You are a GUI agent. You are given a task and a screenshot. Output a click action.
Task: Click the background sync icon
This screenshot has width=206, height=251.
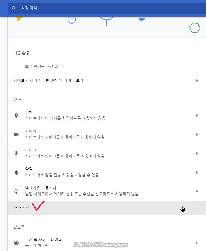16,191
